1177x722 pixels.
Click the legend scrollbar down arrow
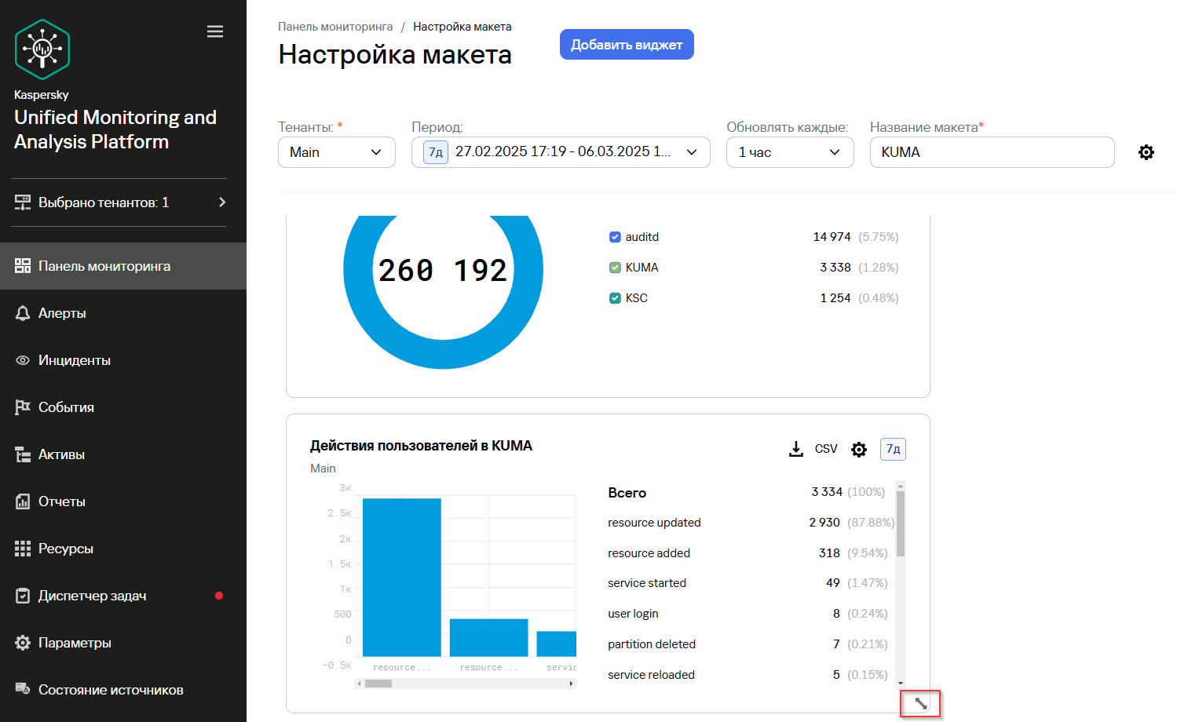pos(901,684)
